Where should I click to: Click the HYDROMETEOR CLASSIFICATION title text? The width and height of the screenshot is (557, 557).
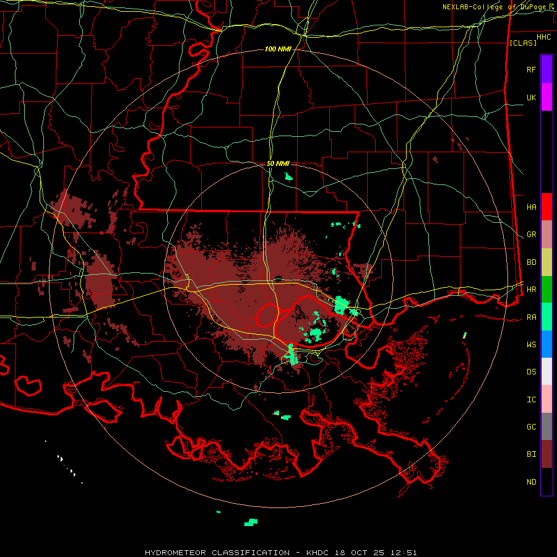tap(217, 553)
